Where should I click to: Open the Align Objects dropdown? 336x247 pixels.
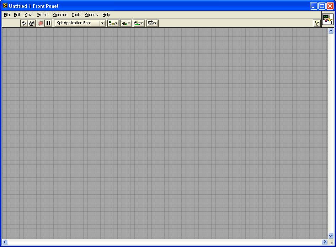(x=113, y=23)
